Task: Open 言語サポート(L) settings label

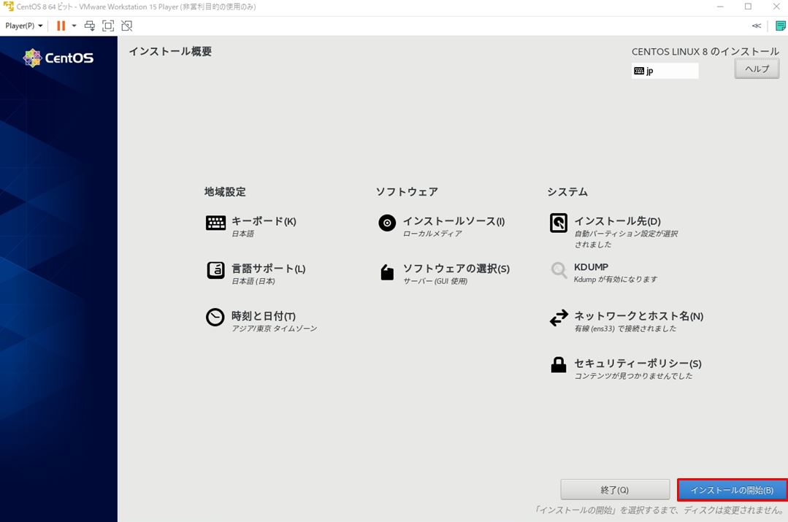Action: tap(268, 269)
